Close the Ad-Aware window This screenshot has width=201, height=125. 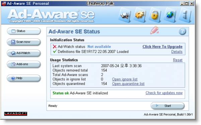(x=192, y=3)
